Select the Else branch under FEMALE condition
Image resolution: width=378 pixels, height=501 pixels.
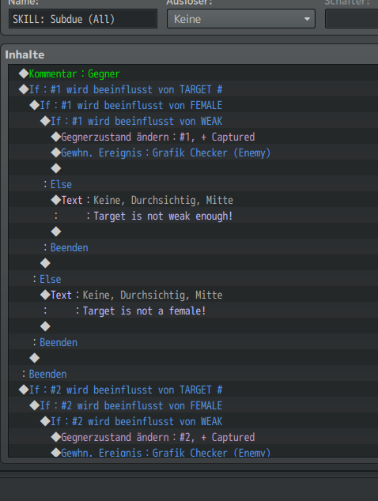tap(193, 279)
